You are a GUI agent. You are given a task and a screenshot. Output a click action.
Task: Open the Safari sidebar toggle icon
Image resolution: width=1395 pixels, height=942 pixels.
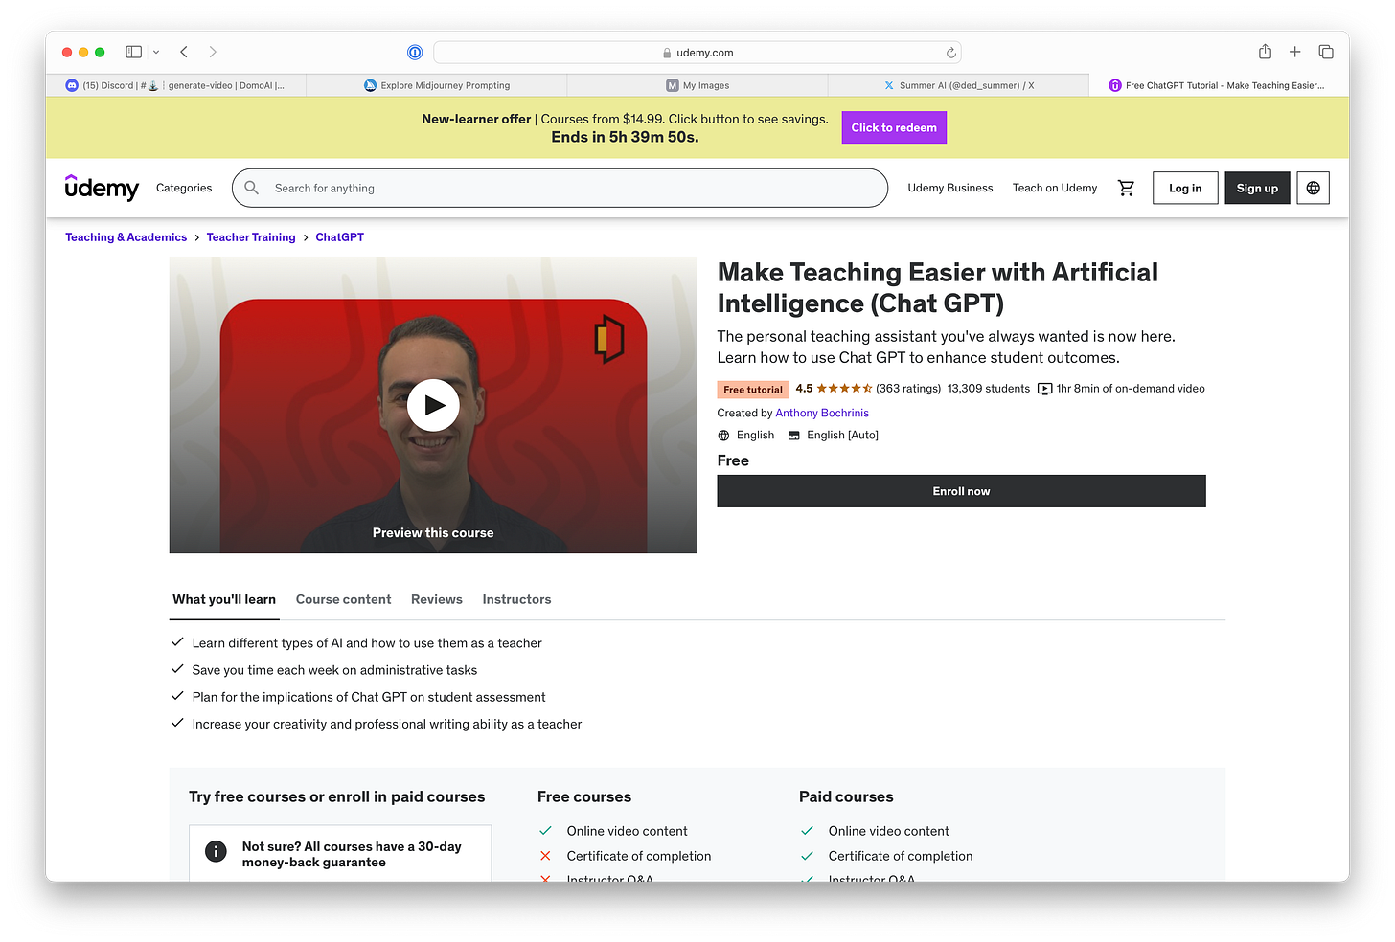133,52
